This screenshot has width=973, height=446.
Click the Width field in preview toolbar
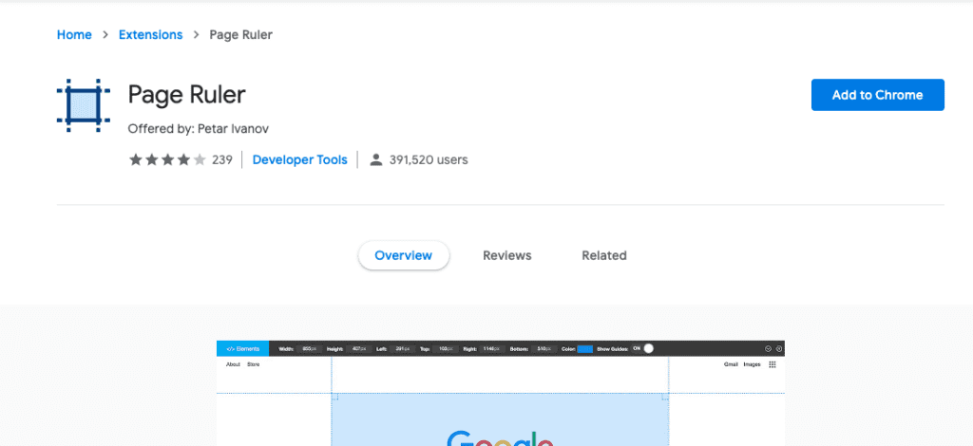(309, 349)
